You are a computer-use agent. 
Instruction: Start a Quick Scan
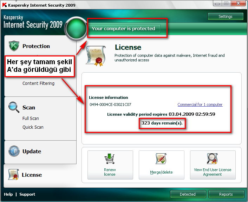[x=33, y=127]
